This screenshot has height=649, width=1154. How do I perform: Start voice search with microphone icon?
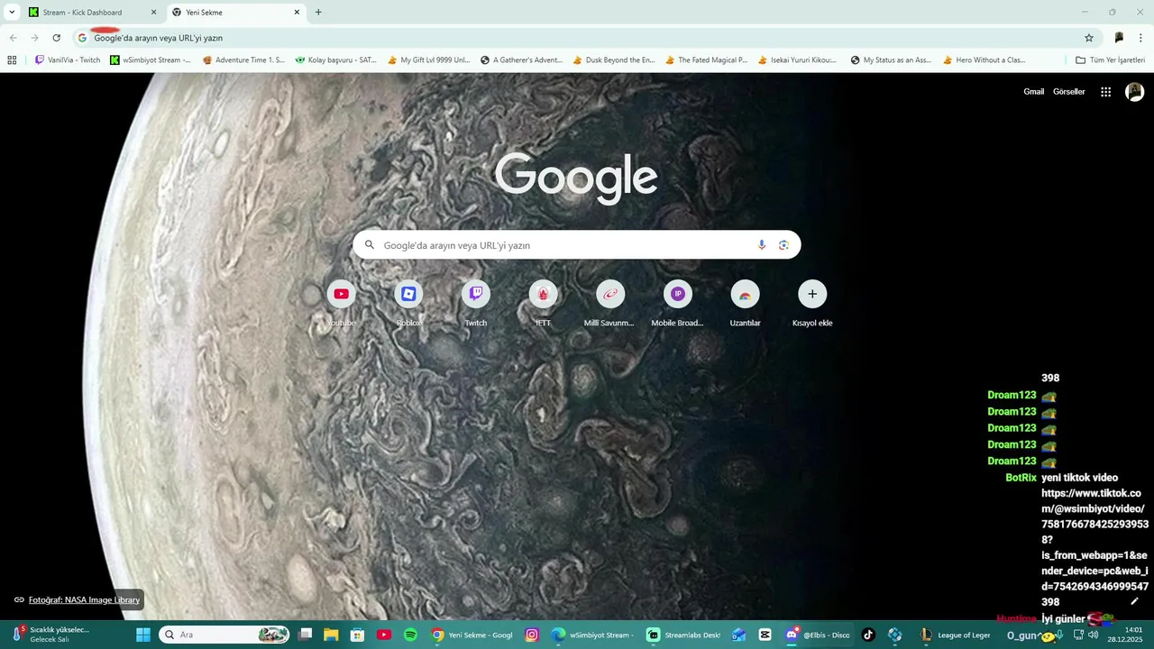(x=762, y=245)
